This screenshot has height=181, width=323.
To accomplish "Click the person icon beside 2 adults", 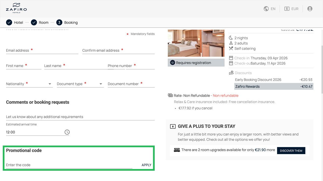I will 231,43.
